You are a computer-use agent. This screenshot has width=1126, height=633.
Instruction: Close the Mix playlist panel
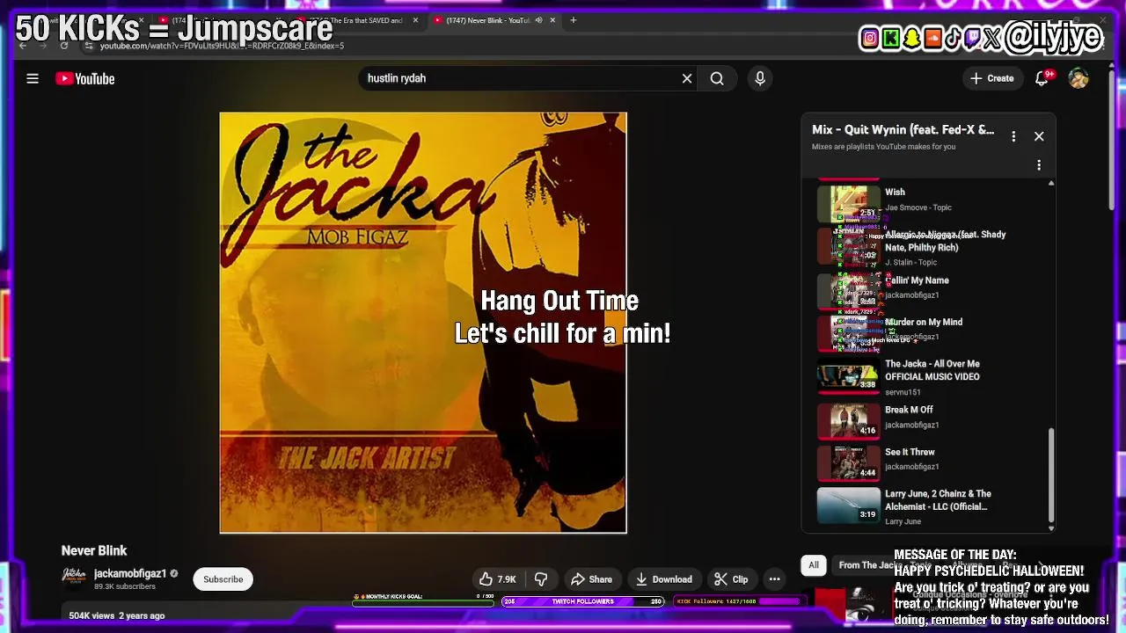pos(1039,136)
